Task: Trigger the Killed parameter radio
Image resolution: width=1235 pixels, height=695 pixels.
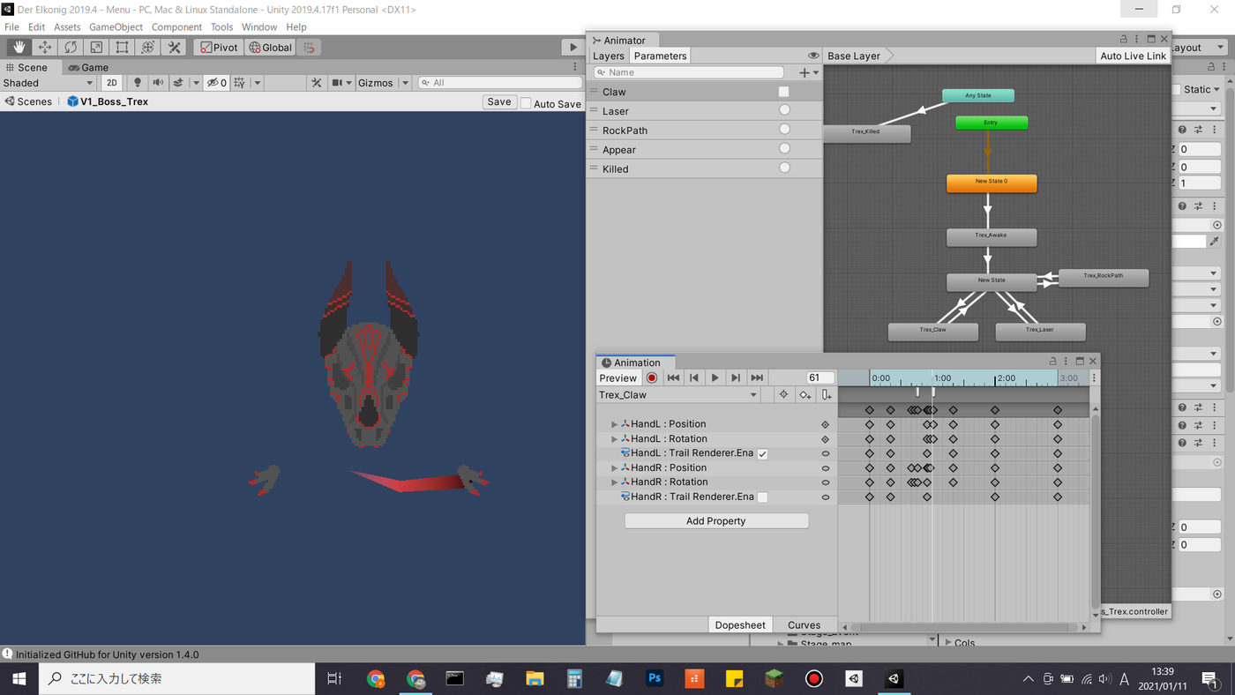Action: 784,168
